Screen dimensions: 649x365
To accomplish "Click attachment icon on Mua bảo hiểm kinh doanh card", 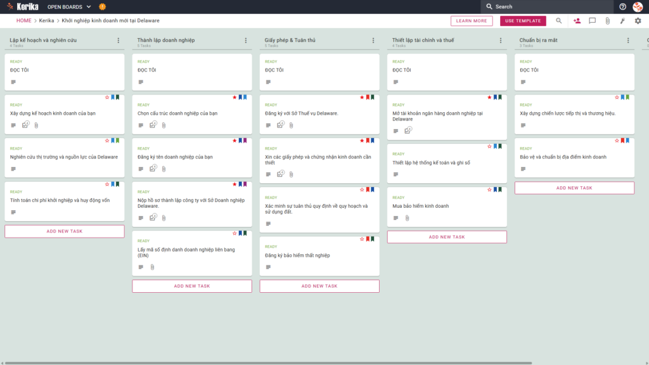I will pyautogui.click(x=408, y=218).
